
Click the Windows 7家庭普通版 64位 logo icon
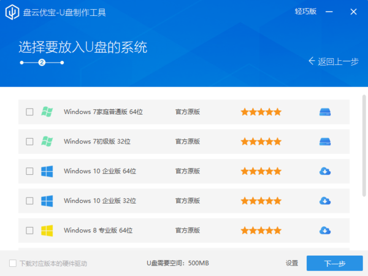(47, 112)
